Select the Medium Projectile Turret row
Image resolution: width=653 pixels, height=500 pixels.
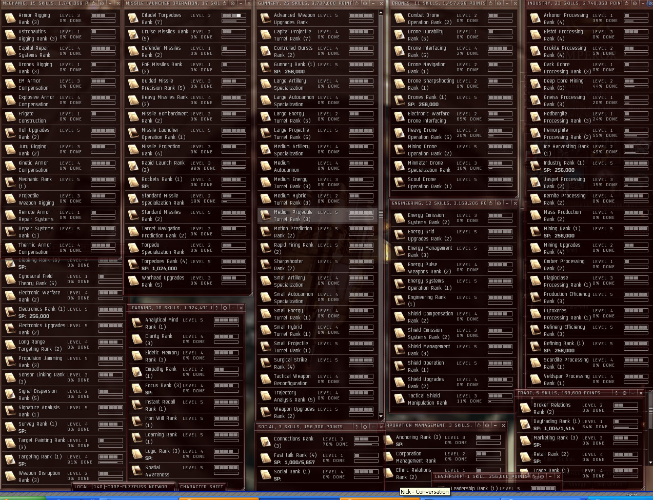[318, 215]
